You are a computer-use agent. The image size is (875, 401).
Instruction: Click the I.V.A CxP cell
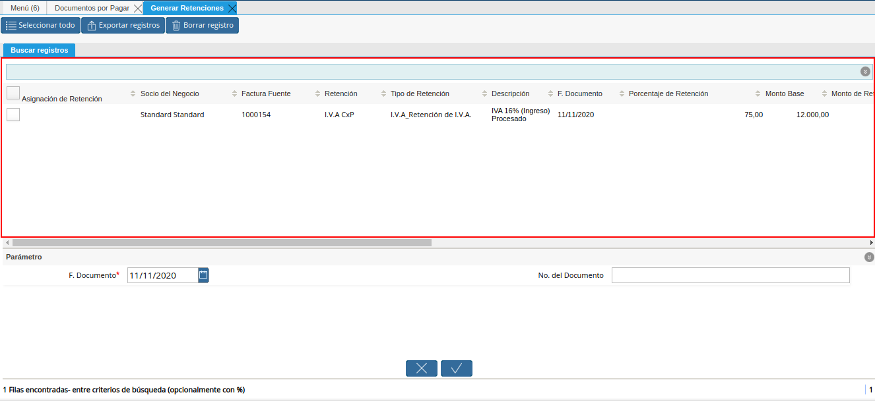[339, 115]
